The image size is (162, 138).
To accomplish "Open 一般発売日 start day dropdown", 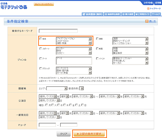I will pyautogui.click(x=83, y=113).
